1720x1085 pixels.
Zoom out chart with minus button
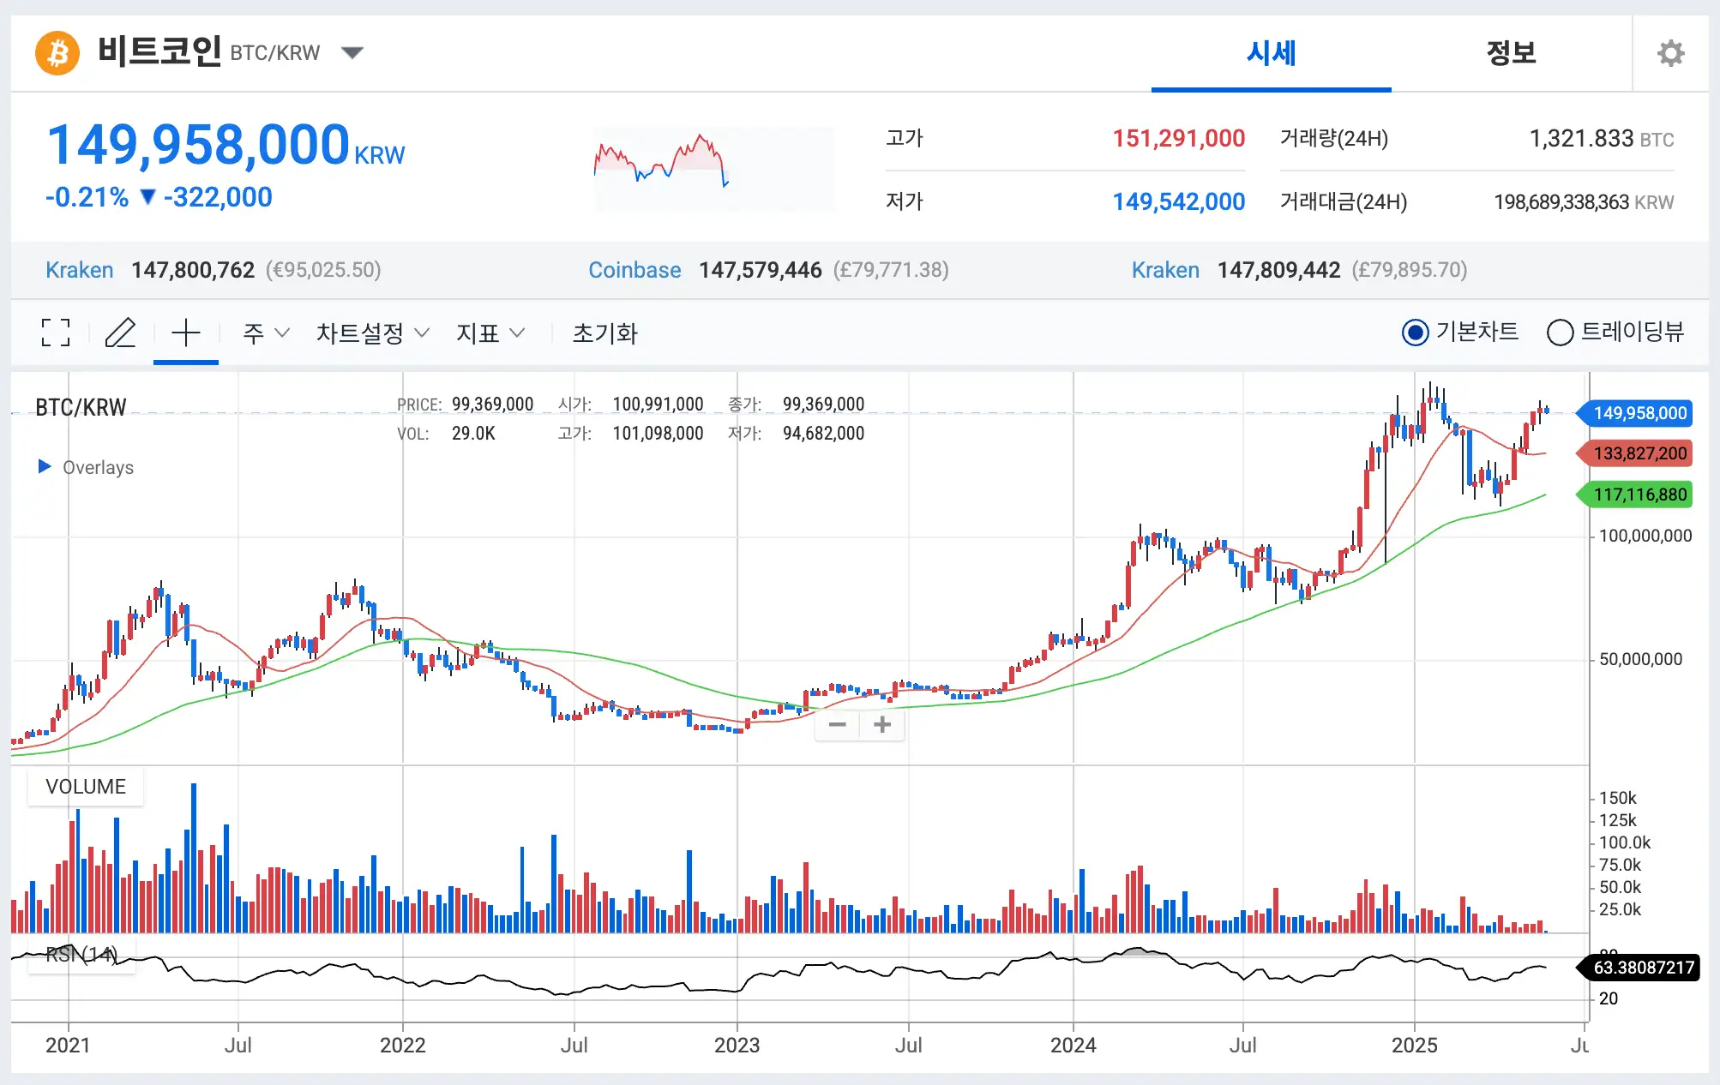(838, 725)
